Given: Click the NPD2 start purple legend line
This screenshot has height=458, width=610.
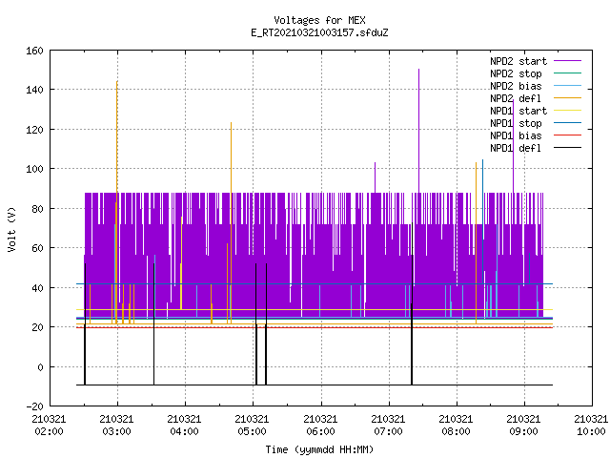Looking at the screenshot, I should pyautogui.click(x=567, y=61).
